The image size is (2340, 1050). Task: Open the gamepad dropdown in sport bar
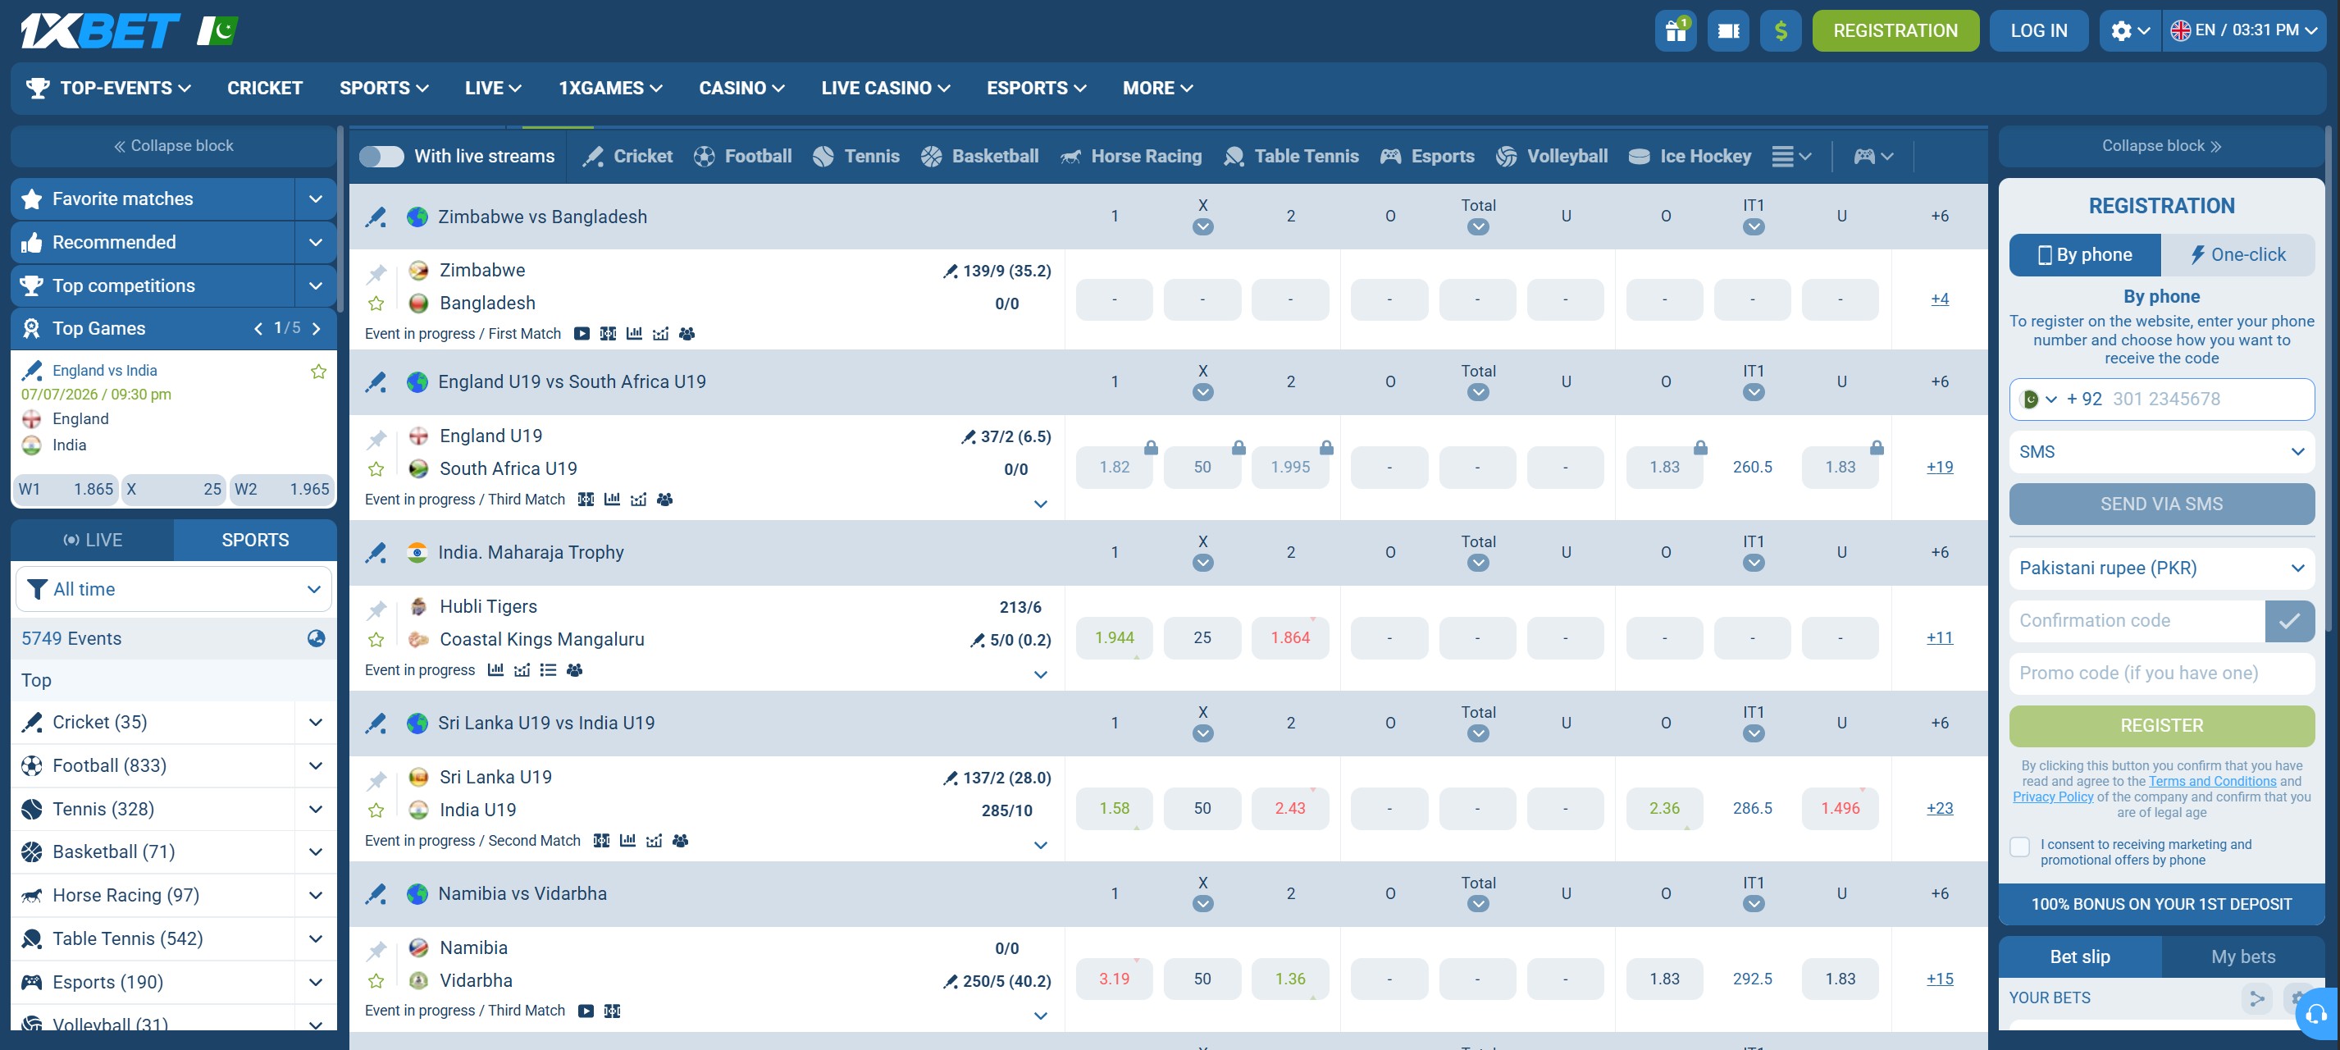1873,156
